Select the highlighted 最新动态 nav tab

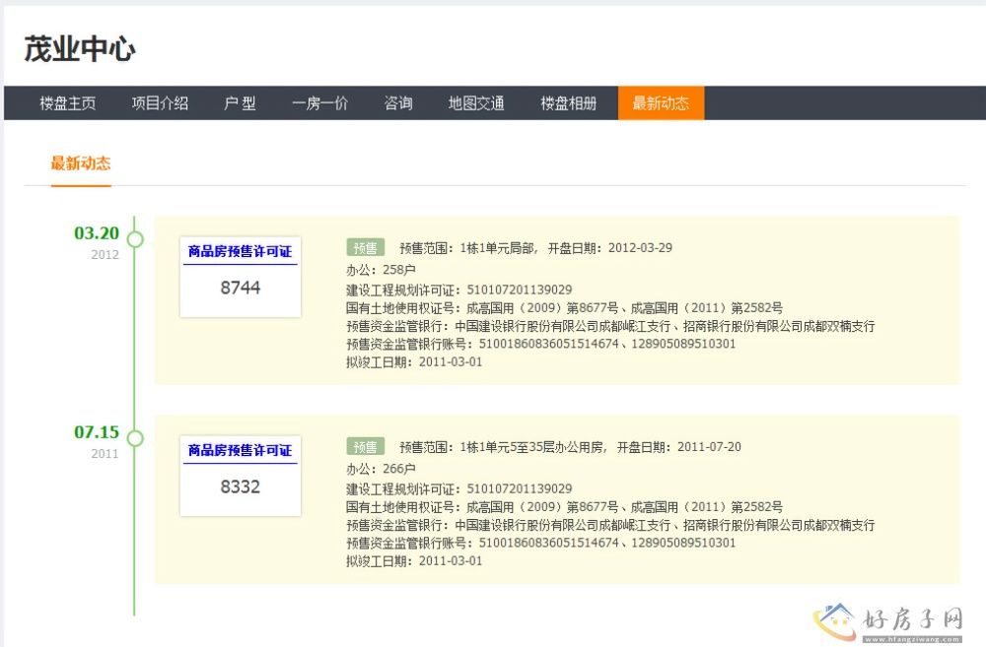(x=661, y=103)
